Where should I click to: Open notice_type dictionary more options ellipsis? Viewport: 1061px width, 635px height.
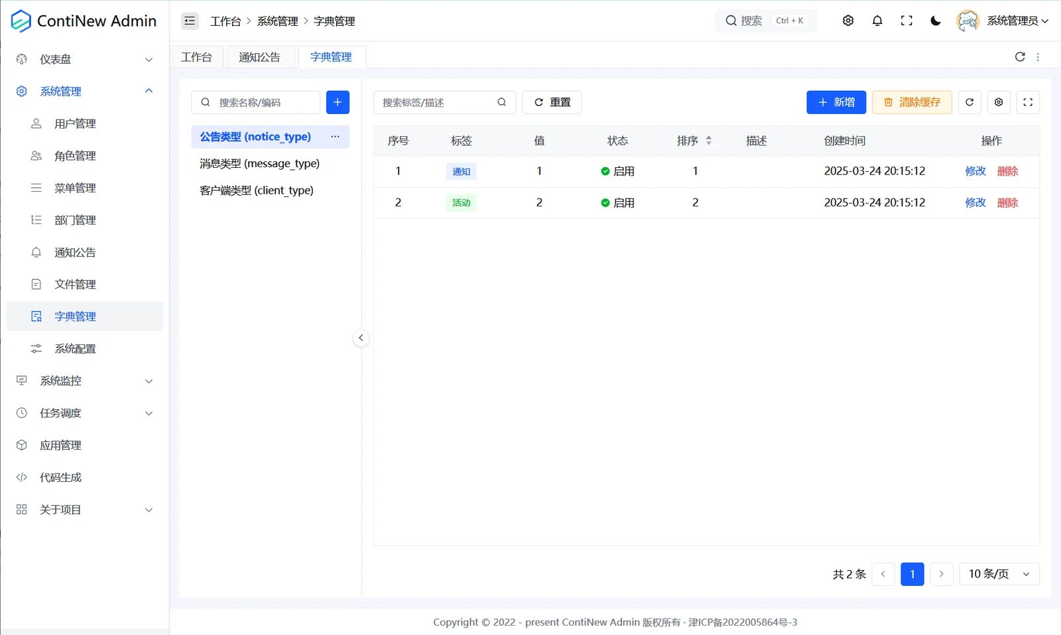335,137
